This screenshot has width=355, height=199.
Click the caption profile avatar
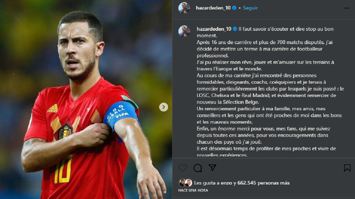click(x=184, y=31)
